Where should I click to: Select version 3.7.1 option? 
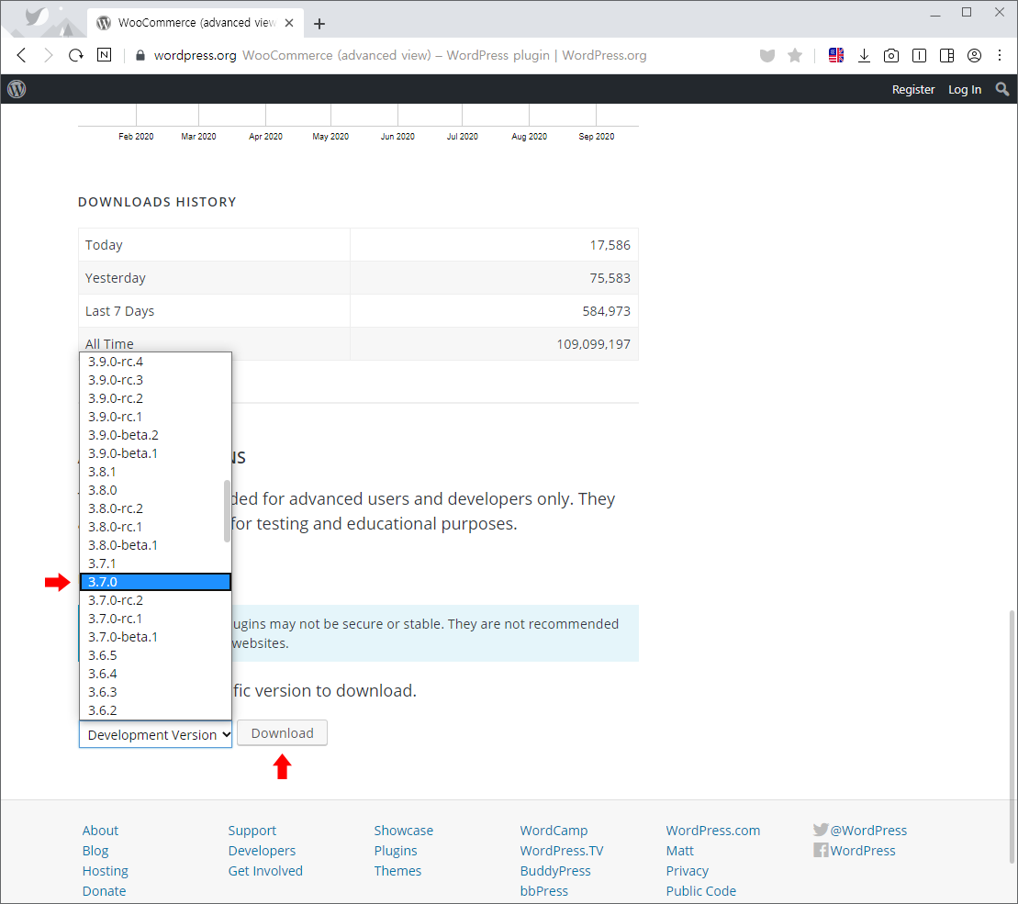click(x=155, y=564)
